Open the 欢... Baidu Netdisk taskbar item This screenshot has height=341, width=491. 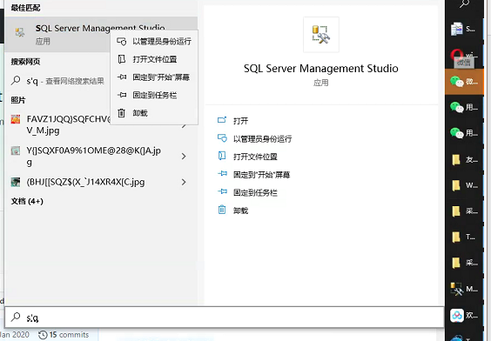(464, 315)
